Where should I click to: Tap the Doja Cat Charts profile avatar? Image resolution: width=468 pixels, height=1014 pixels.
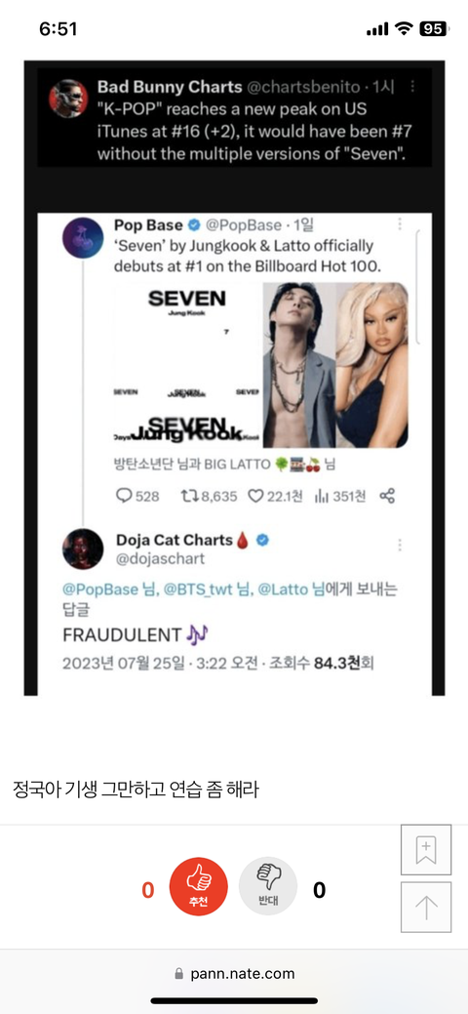click(83, 549)
